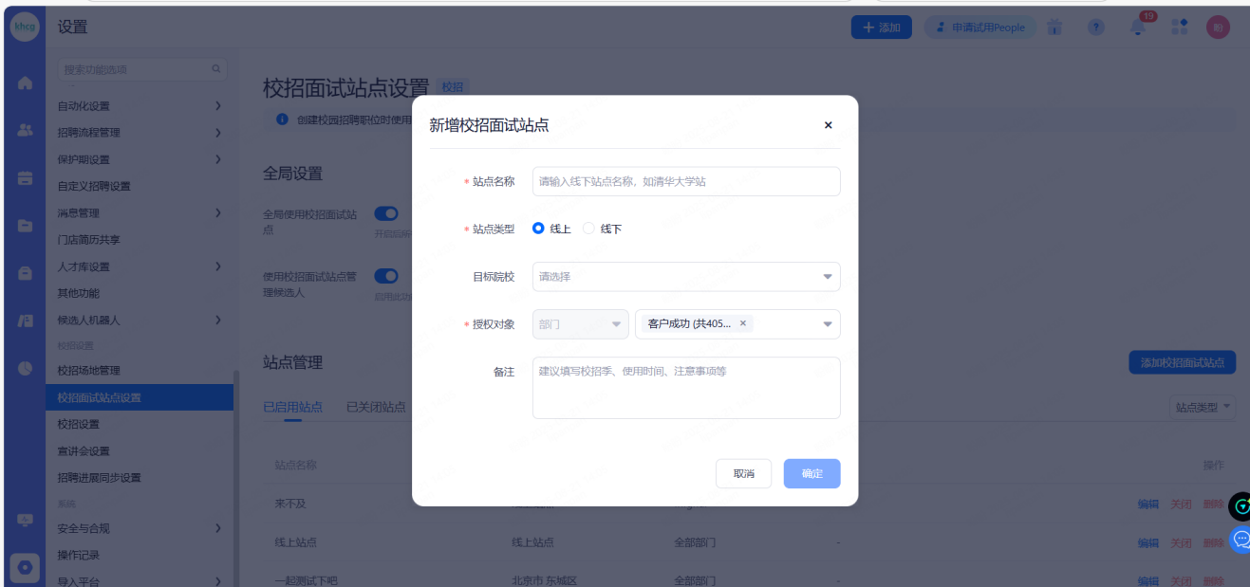This screenshot has height=587, width=1250.
Task: Click the 站点名称 input field
Action: tap(685, 181)
